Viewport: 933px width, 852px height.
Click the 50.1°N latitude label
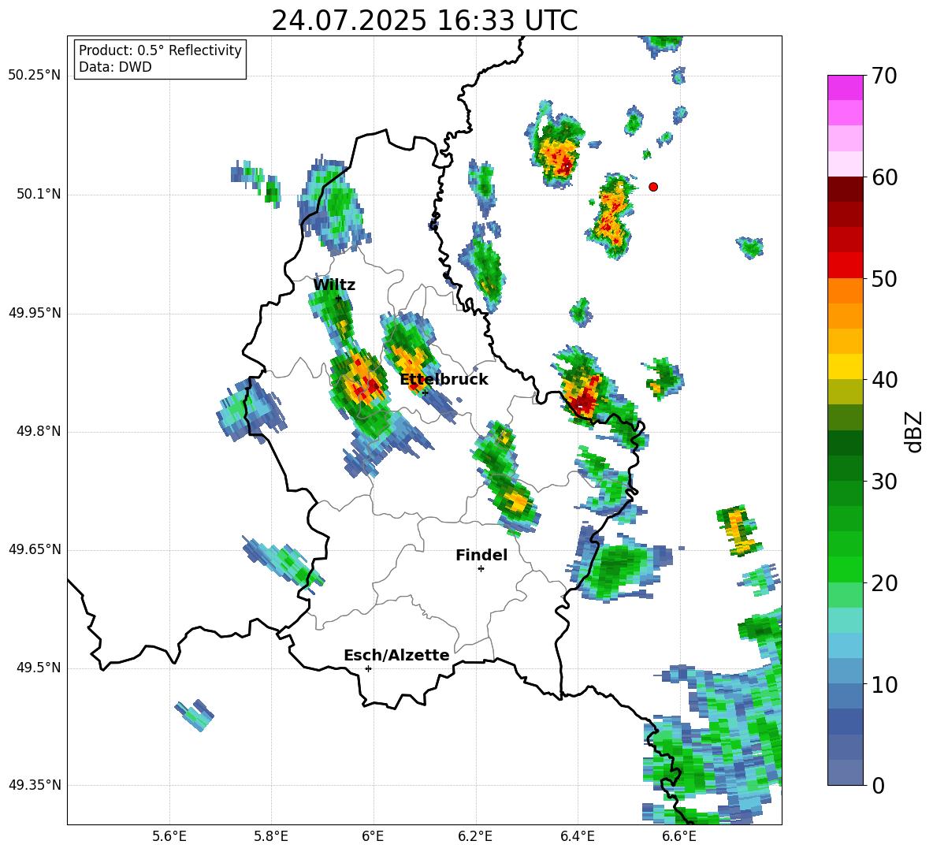point(39,195)
